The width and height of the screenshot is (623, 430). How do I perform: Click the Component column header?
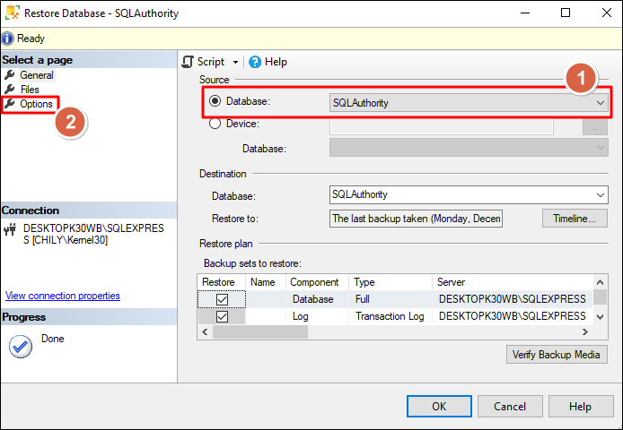pyautogui.click(x=317, y=282)
